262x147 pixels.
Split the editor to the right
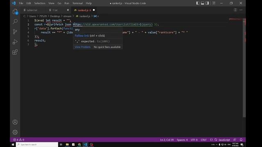pyautogui.click(x=235, y=10)
